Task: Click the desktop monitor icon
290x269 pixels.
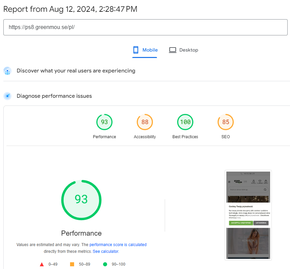Action: tap(173, 50)
